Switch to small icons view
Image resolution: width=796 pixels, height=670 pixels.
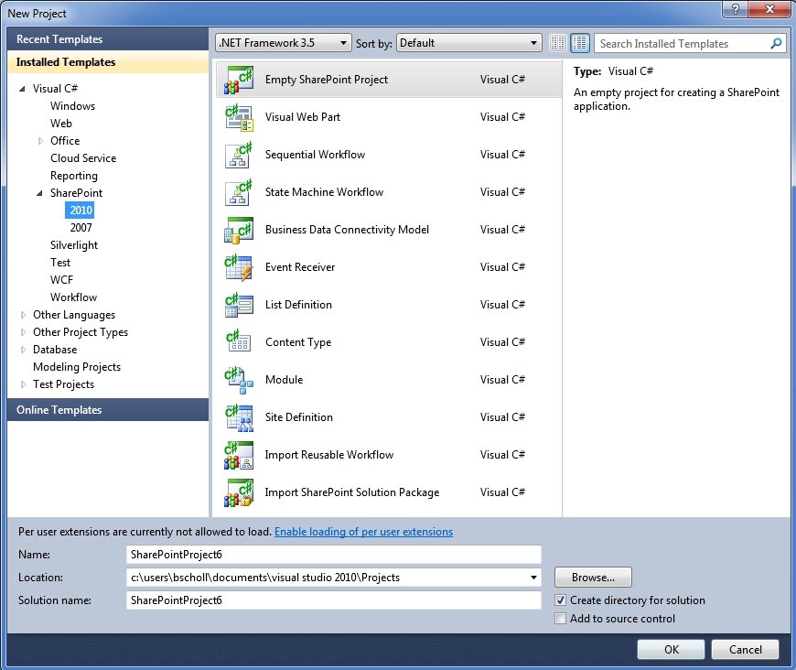pyautogui.click(x=557, y=43)
